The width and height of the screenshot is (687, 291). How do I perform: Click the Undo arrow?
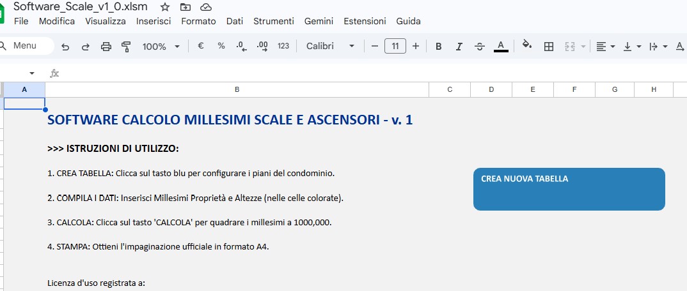(x=65, y=47)
